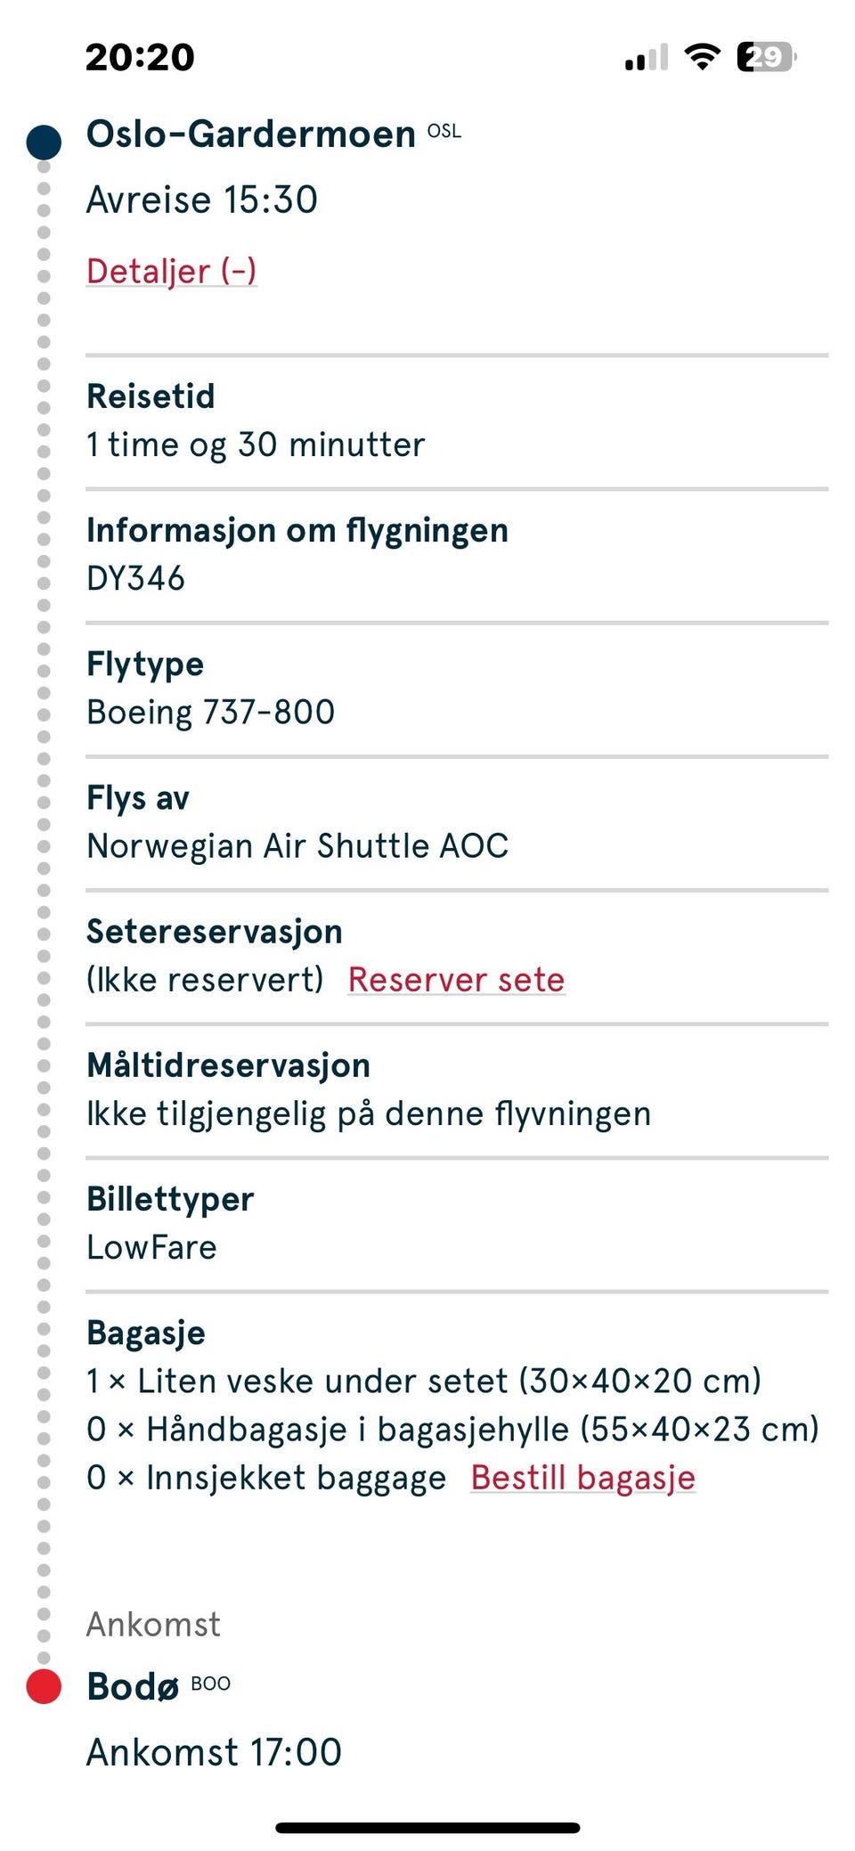The width and height of the screenshot is (855, 1851).
Task: Tap the battery indicator showing 29
Action: point(765,57)
